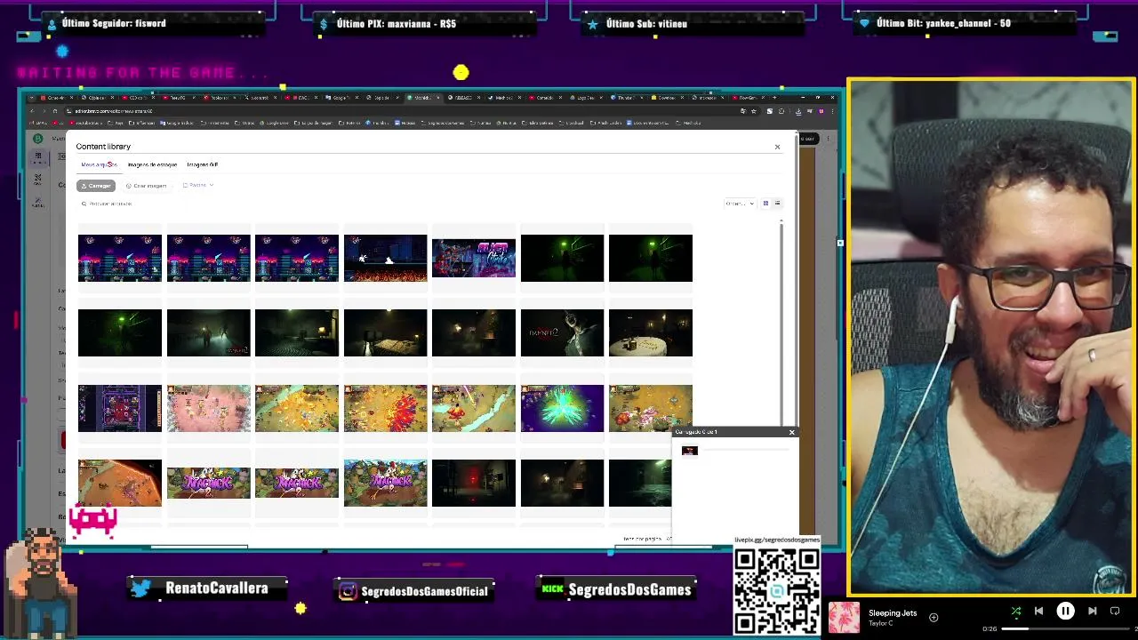
Task: Switch to Imagens GIF tab
Action: click(x=202, y=164)
